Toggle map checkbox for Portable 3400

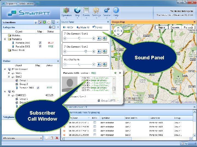click(40, 43)
